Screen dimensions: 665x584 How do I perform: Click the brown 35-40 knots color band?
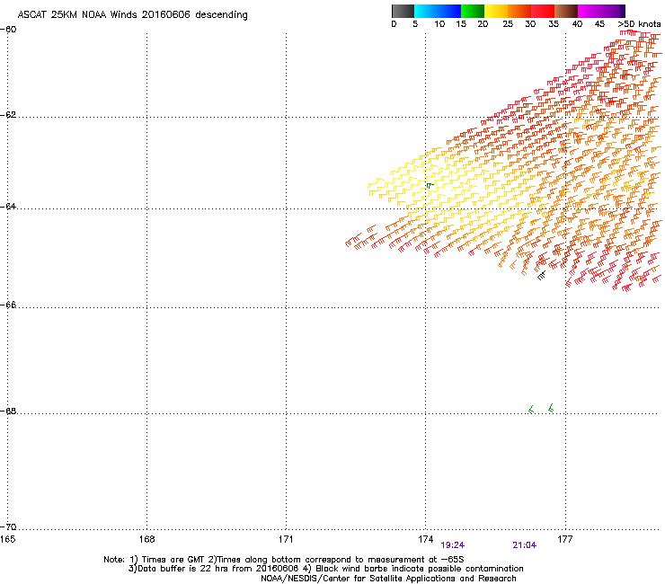pyautogui.click(x=566, y=11)
